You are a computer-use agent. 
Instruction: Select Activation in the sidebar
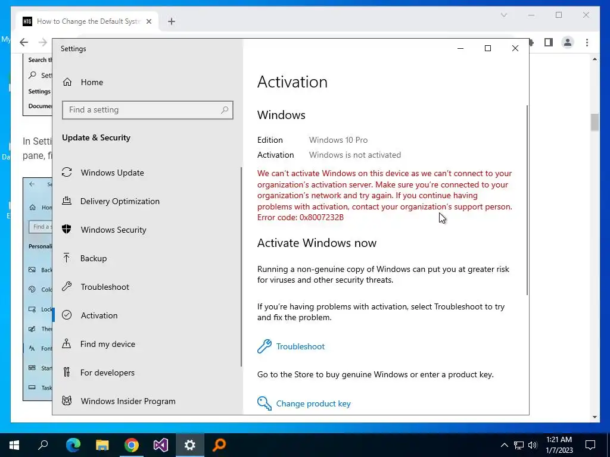pyautogui.click(x=99, y=315)
